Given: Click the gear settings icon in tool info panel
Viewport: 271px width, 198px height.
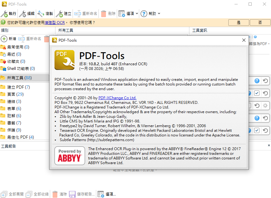Looking at the screenshot, I should click(x=265, y=106).
